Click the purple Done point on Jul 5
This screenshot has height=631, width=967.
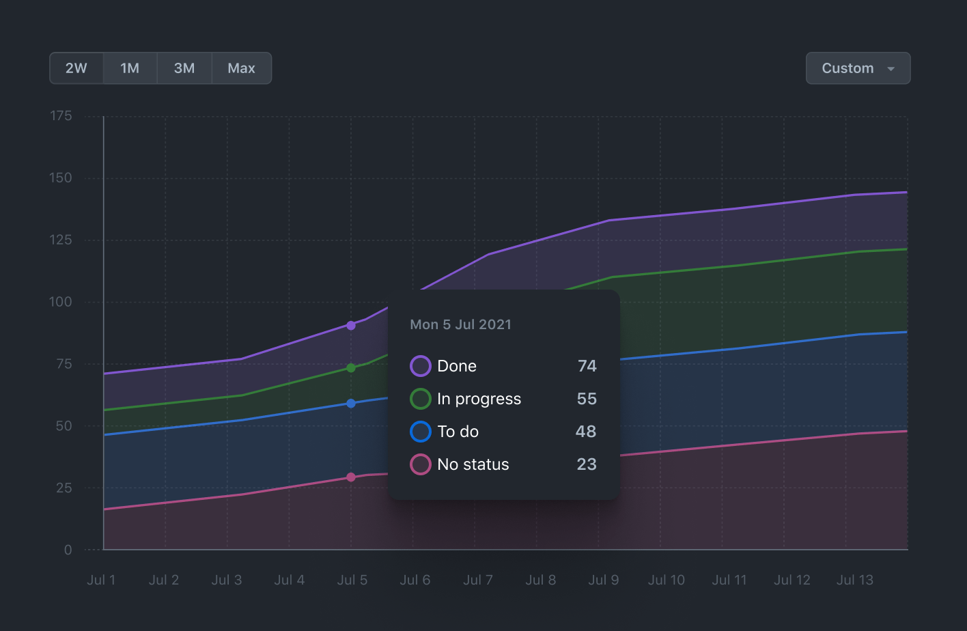coord(351,326)
